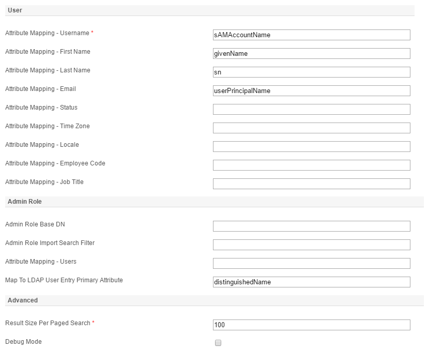The height and width of the screenshot is (350, 428).
Task: Click the LDAP User Entry Primary Attribute field
Action: 311,282
